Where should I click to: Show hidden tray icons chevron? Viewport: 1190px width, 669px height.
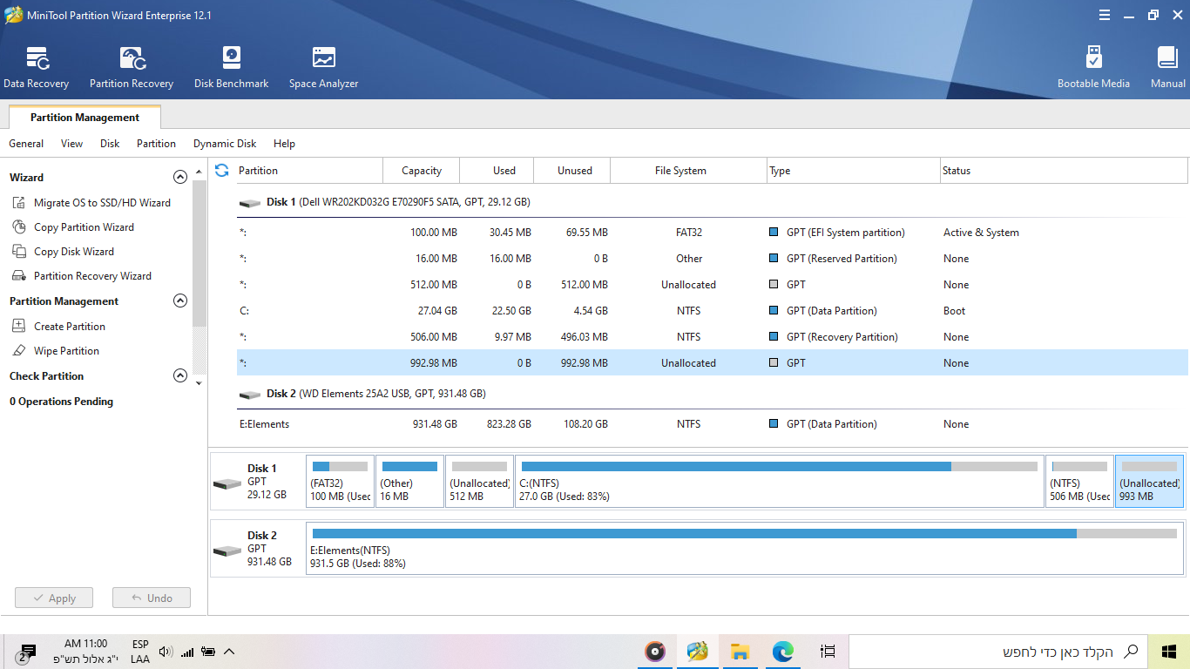229,652
